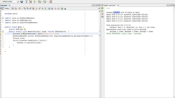Click 'System.out.println(line);' statement
The width and height of the screenshot is (175, 98).
click(x=29, y=42)
